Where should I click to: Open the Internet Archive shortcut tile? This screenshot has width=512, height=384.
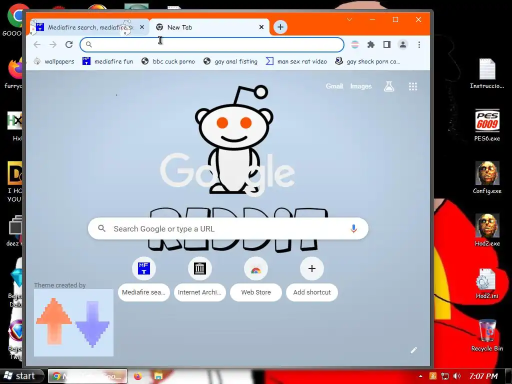coord(199,280)
